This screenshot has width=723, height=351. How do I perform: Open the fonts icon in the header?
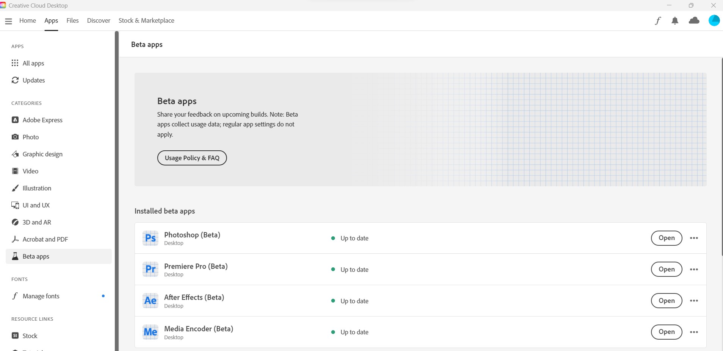pyautogui.click(x=658, y=20)
